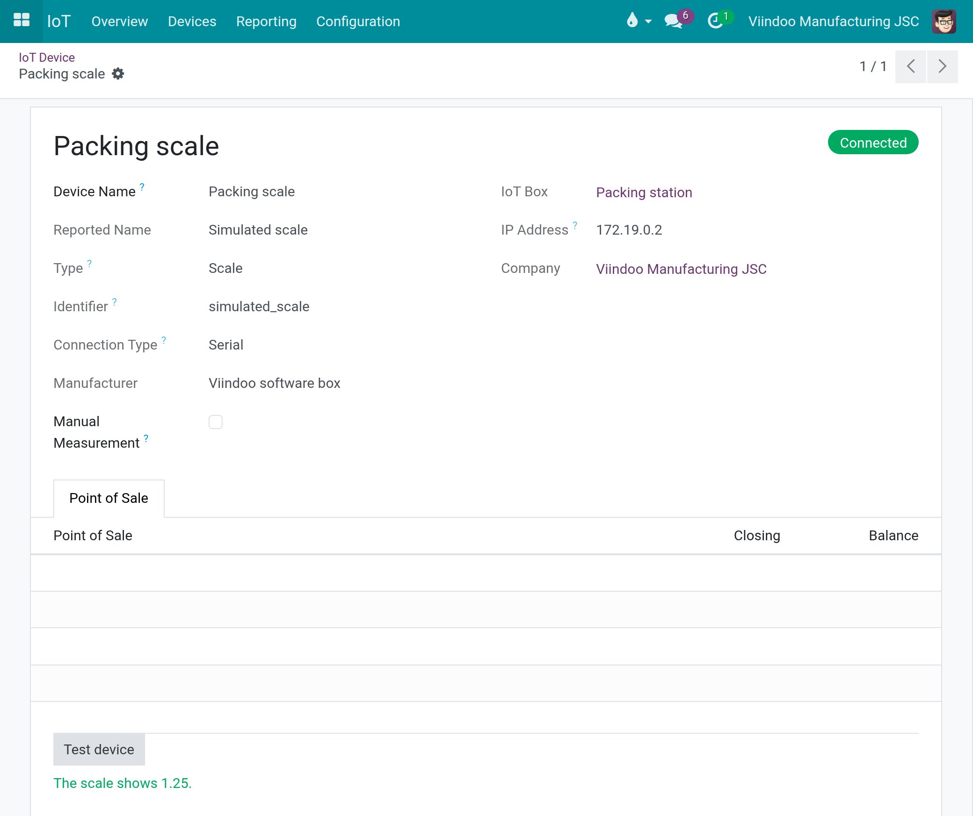The image size is (973, 816).
Task: Click the 'Viindoo software box' manufacturer value
Action: (275, 383)
